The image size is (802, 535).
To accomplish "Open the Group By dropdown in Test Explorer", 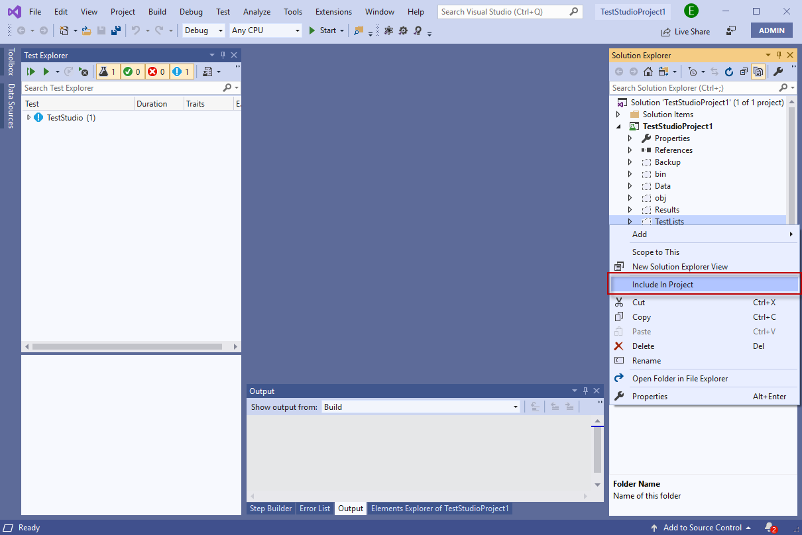I will point(211,72).
